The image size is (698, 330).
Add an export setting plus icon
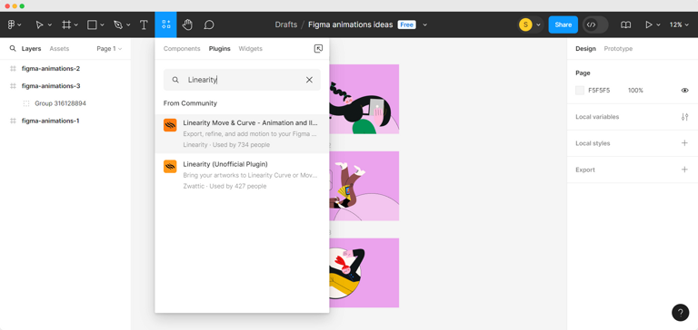coord(684,170)
